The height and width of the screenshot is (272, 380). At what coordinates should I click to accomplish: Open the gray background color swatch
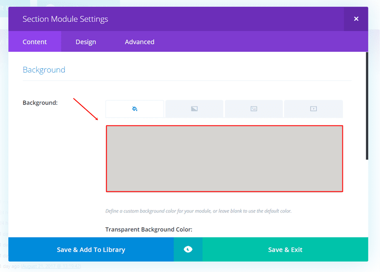click(x=225, y=159)
